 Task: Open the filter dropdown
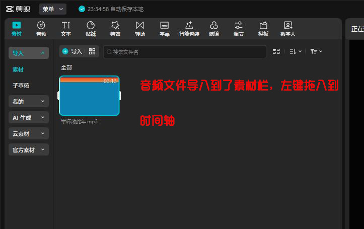pos(316,51)
